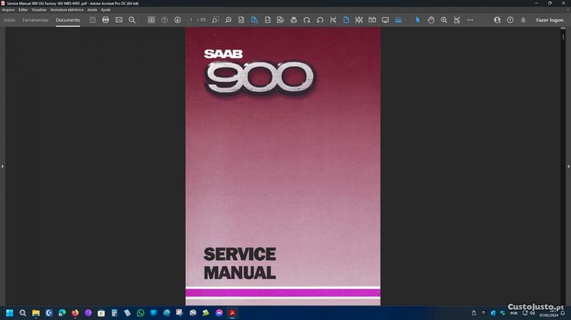The width and height of the screenshot is (571, 320).
Task: Open the Help question mark icon
Action: click(510, 20)
